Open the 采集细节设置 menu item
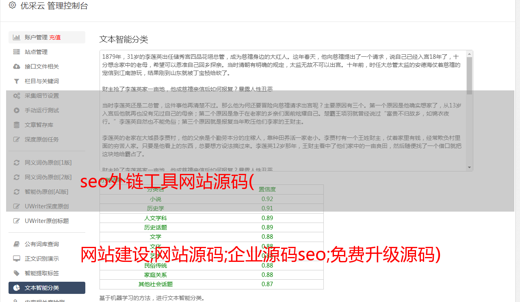Viewport: 520px width, 302px height. 47,96
